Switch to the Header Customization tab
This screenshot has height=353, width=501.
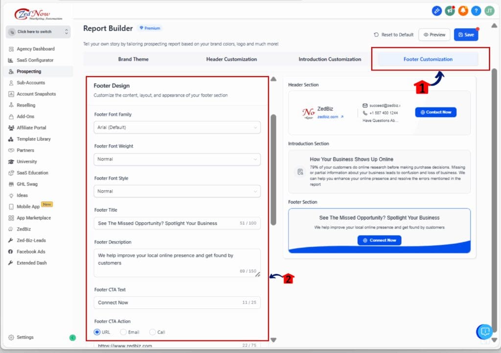(x=231, y=59)
